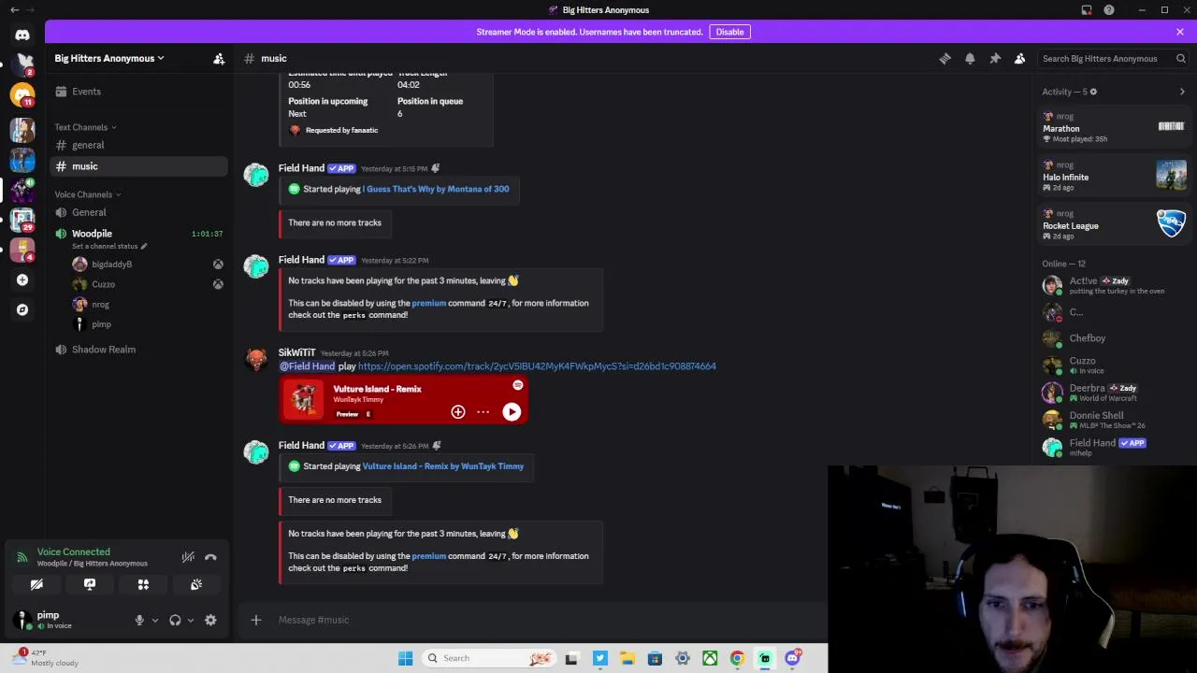
Task: Open Big Hitters Anonymous server dropdown
Action: pyautogui.click(x=109, y=58)
